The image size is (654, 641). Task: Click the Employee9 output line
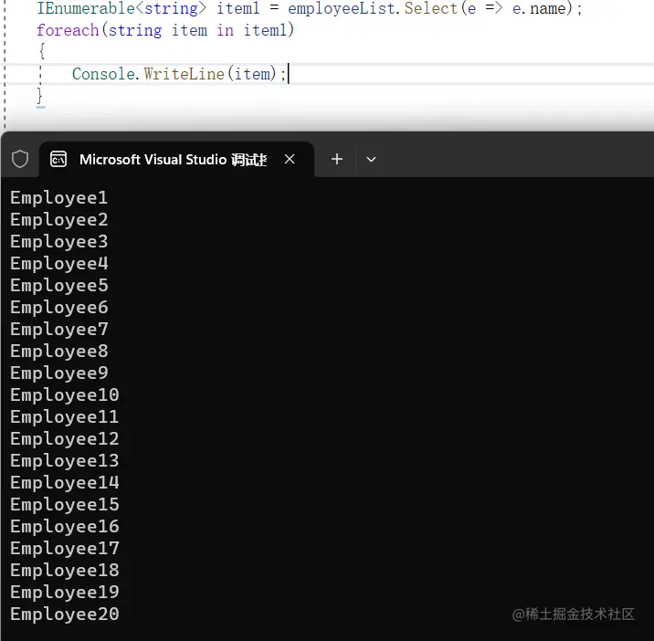(x=58, y=373)
